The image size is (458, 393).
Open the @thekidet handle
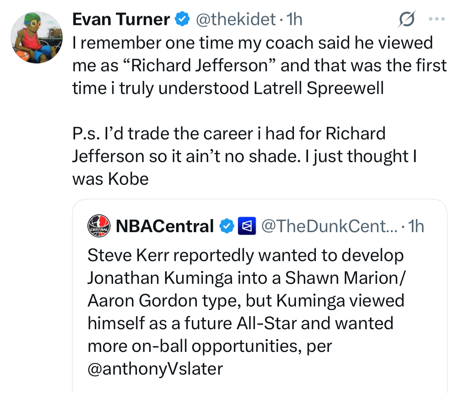[x=236, y=19]
